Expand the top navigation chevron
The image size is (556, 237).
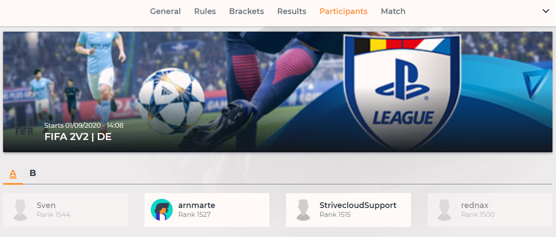click(x=546, y=11)
